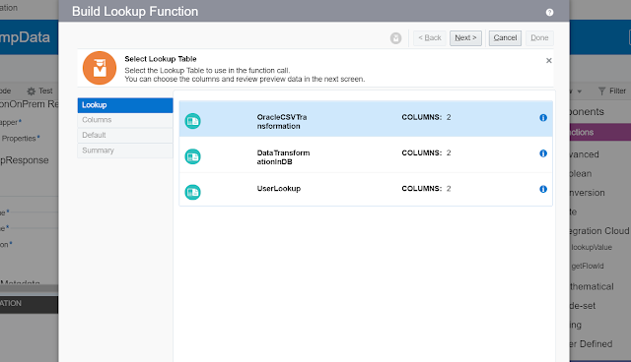The width and height of the screenshot is (631, 362).
Task: Go to the Lookup wizard step
Action: [x=125, y=105]
